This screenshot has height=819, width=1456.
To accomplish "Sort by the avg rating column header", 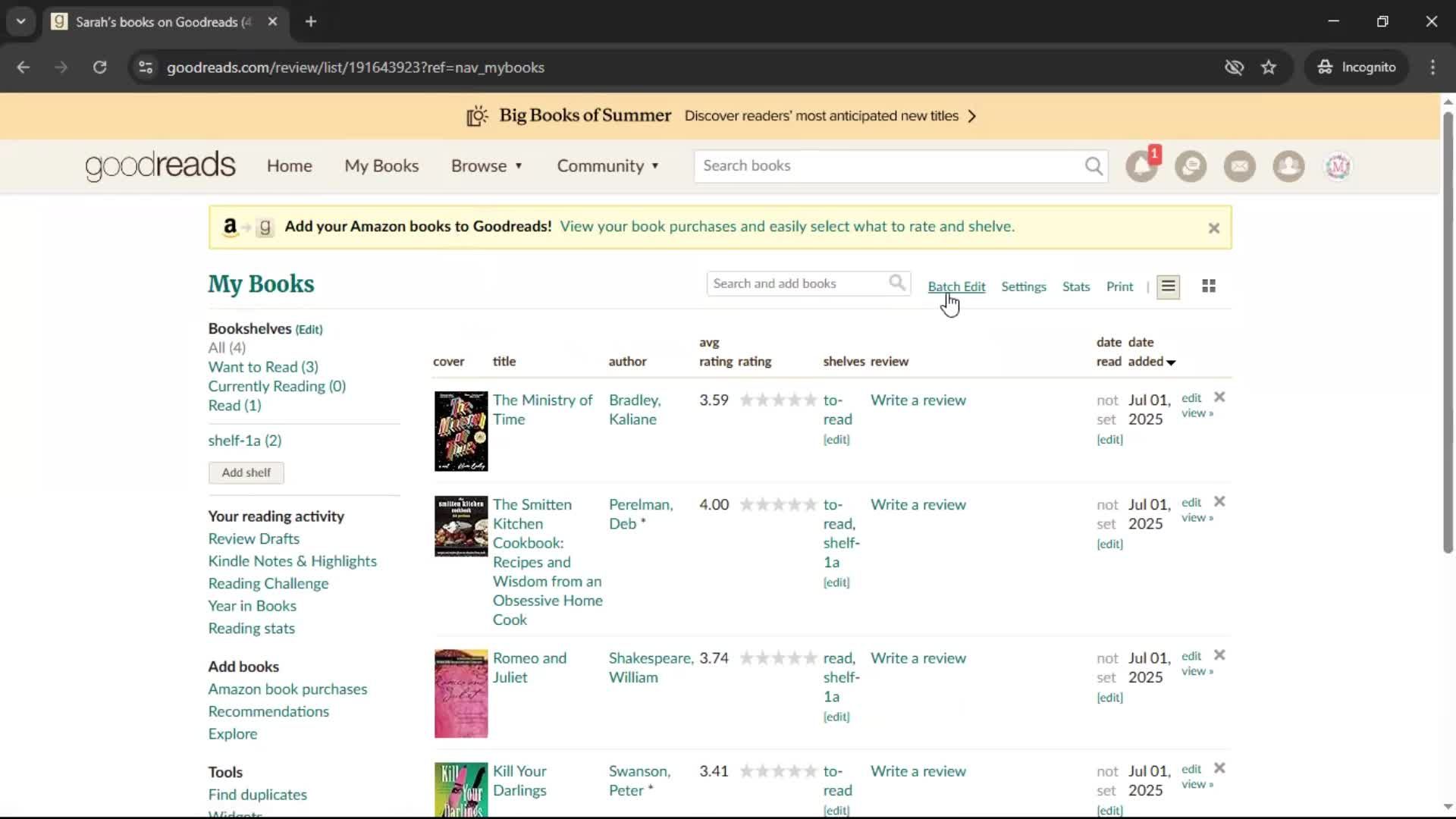I will (715, 352).
